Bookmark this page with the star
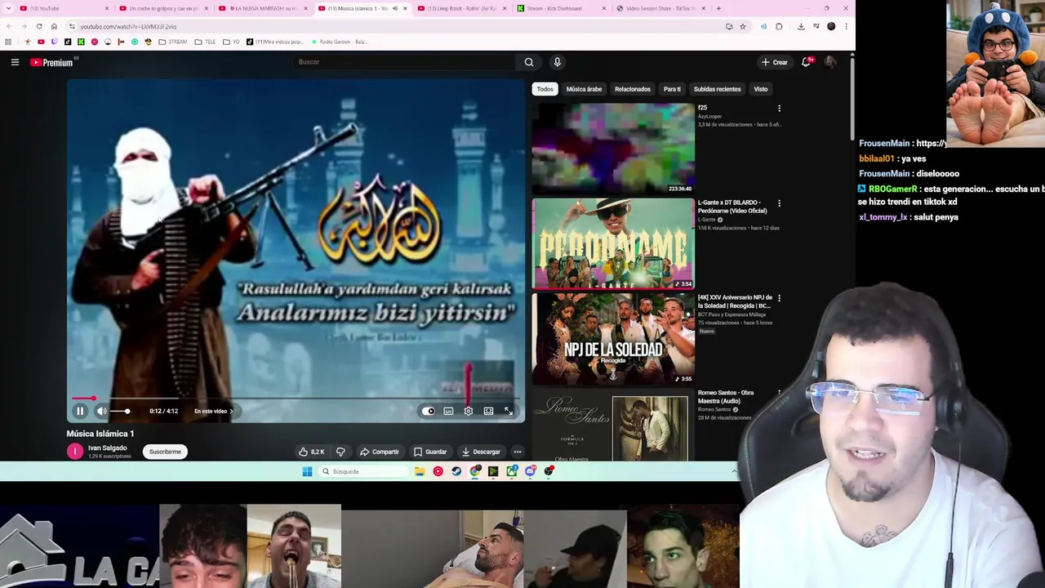This screenshot has width=1045, height=588. click(743, 26)
